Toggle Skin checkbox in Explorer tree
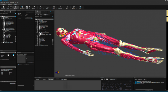The width and height of the screenshot is (168, 92). (4, 41)
